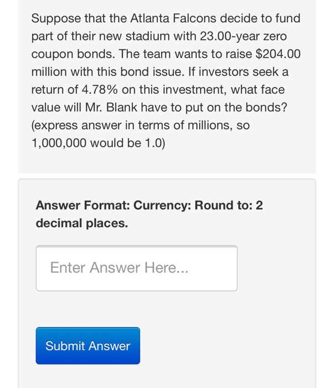Click the decimal places text
This screenshot has height=388, width=334.
(82, 223)
